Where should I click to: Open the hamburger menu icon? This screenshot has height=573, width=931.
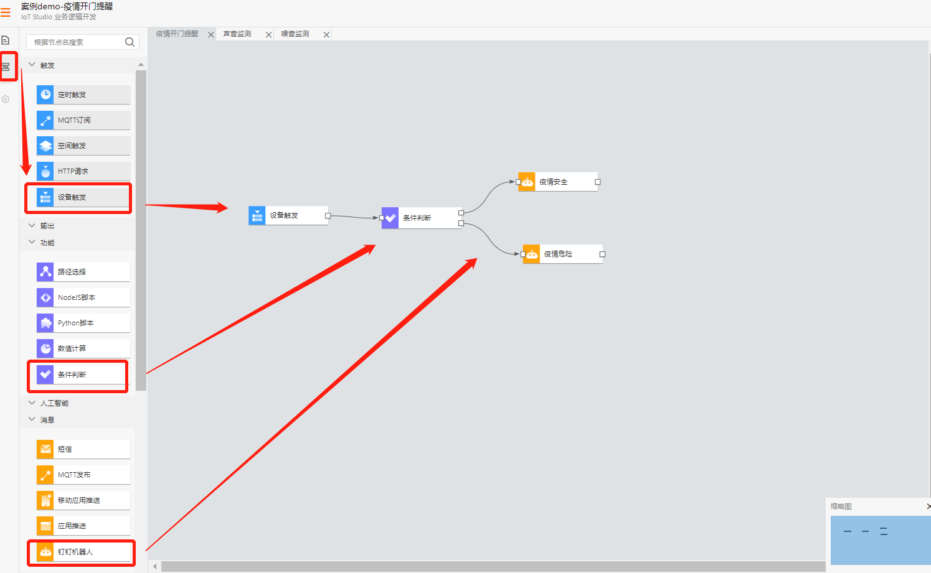coord(6,12)
